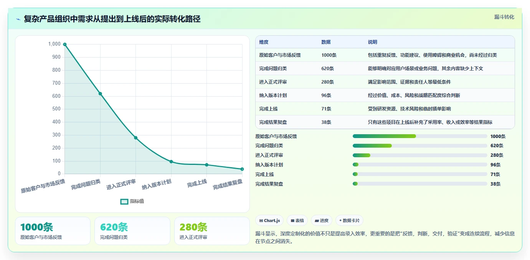Click the 280条 cell in the table
The height and width of the screenshot is (260, 530).
[327, 82]
